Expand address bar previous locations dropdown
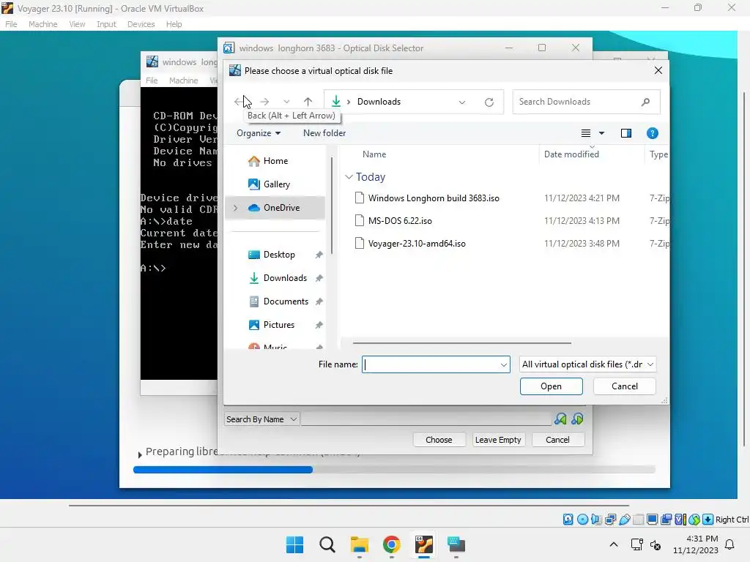This screenshot has width=750, height=562. click(x=462, y=102)
